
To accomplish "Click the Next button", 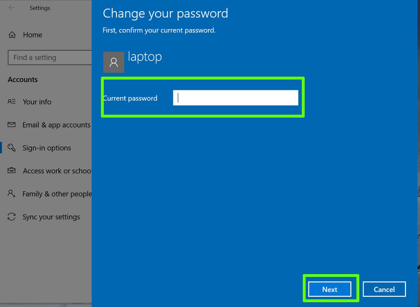I will (329, 289).
